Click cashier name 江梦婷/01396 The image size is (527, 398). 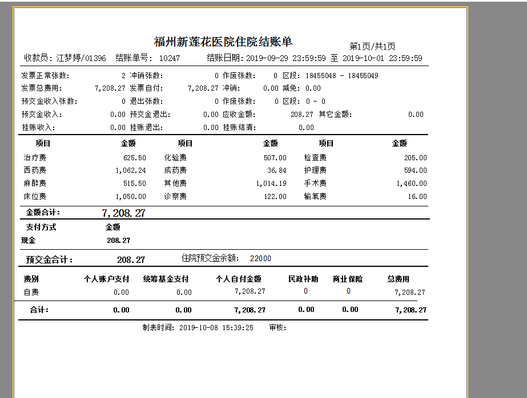[x=81, y=58]
